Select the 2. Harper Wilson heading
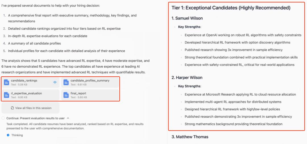 (x=186, y=78)
